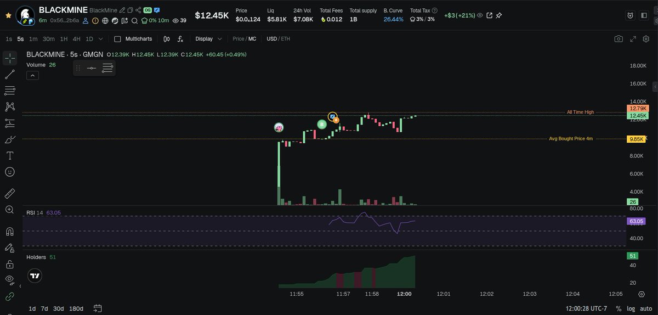
Task: Click the OG badge
Action: point(148,10)
